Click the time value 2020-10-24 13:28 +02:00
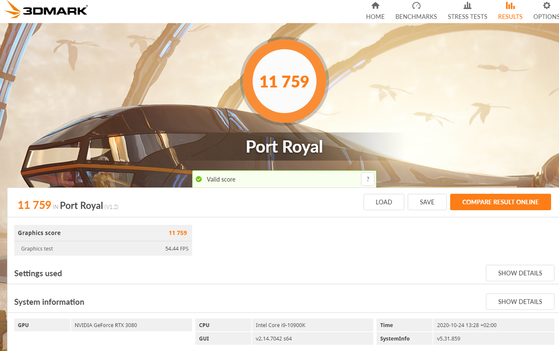The height and width of the screenshot is (351, 559). [x=467, y=325]
